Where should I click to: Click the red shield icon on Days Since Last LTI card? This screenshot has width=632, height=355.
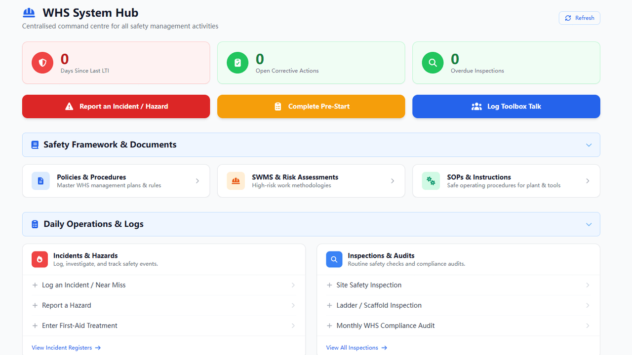pyautogui.click(x=42, y=63)
